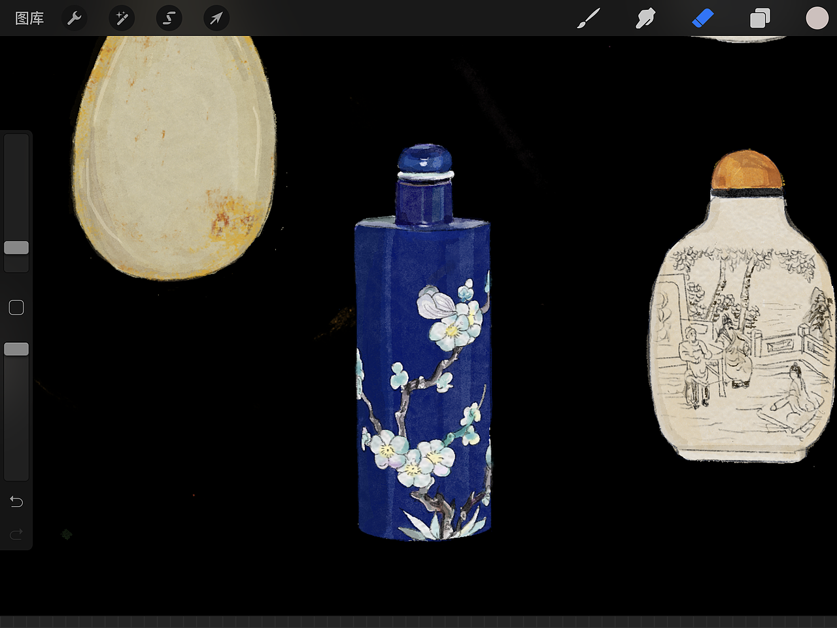Undo the last stroke
837x628 pixels.
coord(16,502)
